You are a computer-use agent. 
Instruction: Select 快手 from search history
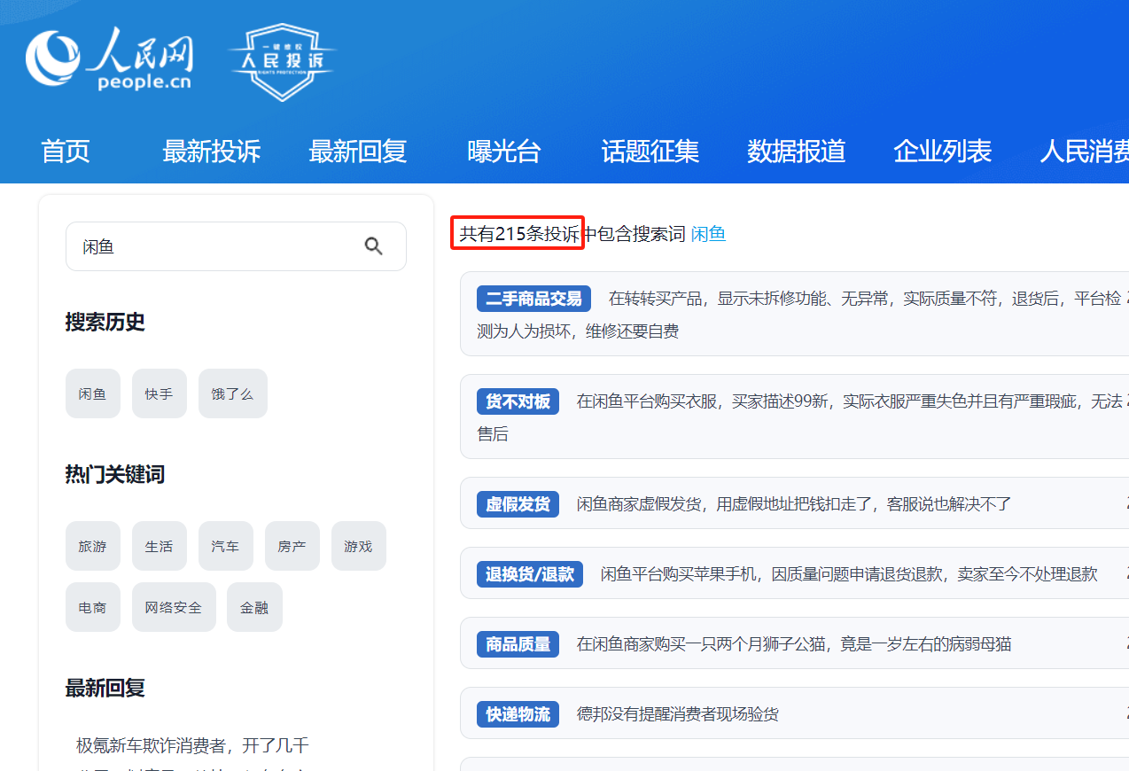(x=160, y=393)
